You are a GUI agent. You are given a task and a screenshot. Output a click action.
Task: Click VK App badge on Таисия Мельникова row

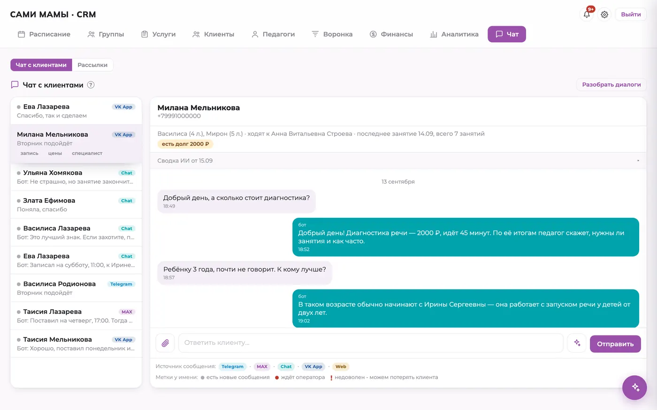coord(123,340)
